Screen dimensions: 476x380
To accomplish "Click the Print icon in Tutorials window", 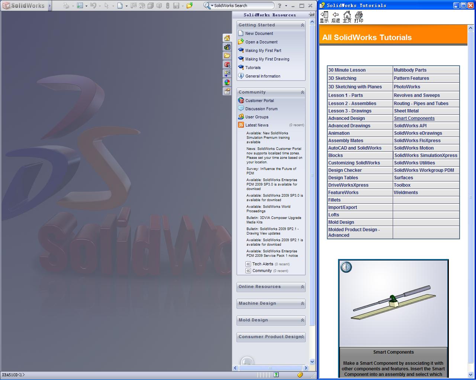I will point(358,17).
